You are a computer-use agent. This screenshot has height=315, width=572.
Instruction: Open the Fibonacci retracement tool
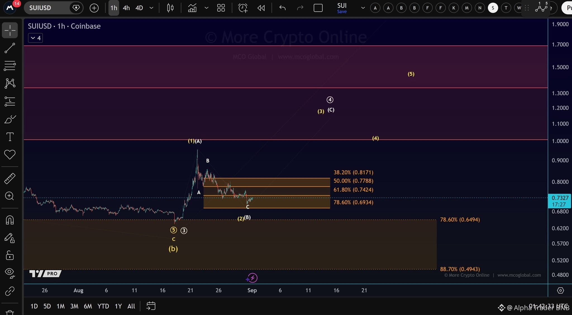(x=10, y=66)
